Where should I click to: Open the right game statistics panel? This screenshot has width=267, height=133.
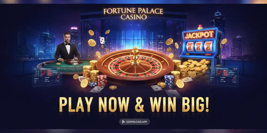pos(223,76)
